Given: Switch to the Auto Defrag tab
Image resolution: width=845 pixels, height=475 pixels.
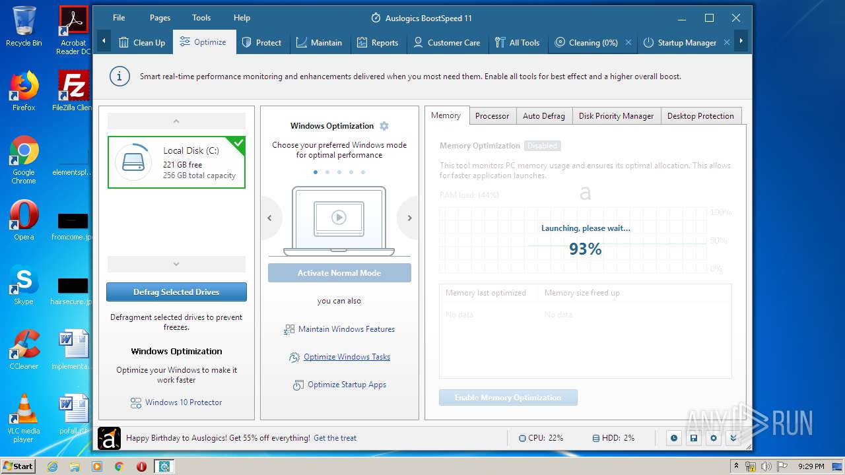Looking at the screenshot, I should point(543,116).
